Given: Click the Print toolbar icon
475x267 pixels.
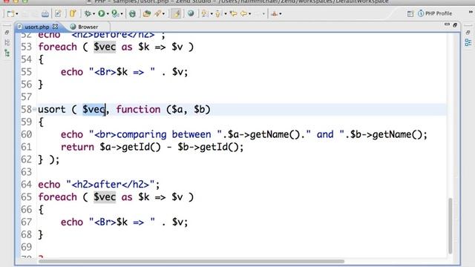Looking at the screenshot, I should tap(45, 13).
